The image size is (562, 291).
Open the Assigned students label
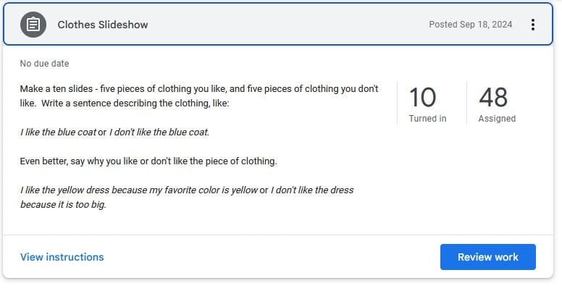tap(497, 119)
